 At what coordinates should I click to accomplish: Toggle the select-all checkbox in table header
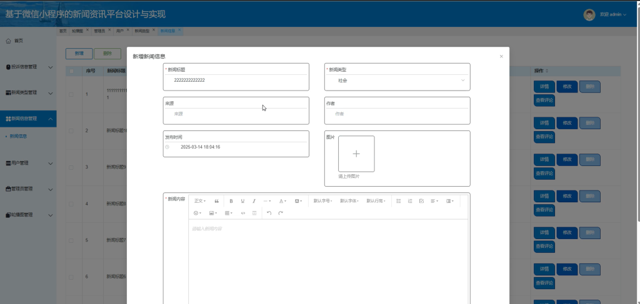tap(71, 71)
